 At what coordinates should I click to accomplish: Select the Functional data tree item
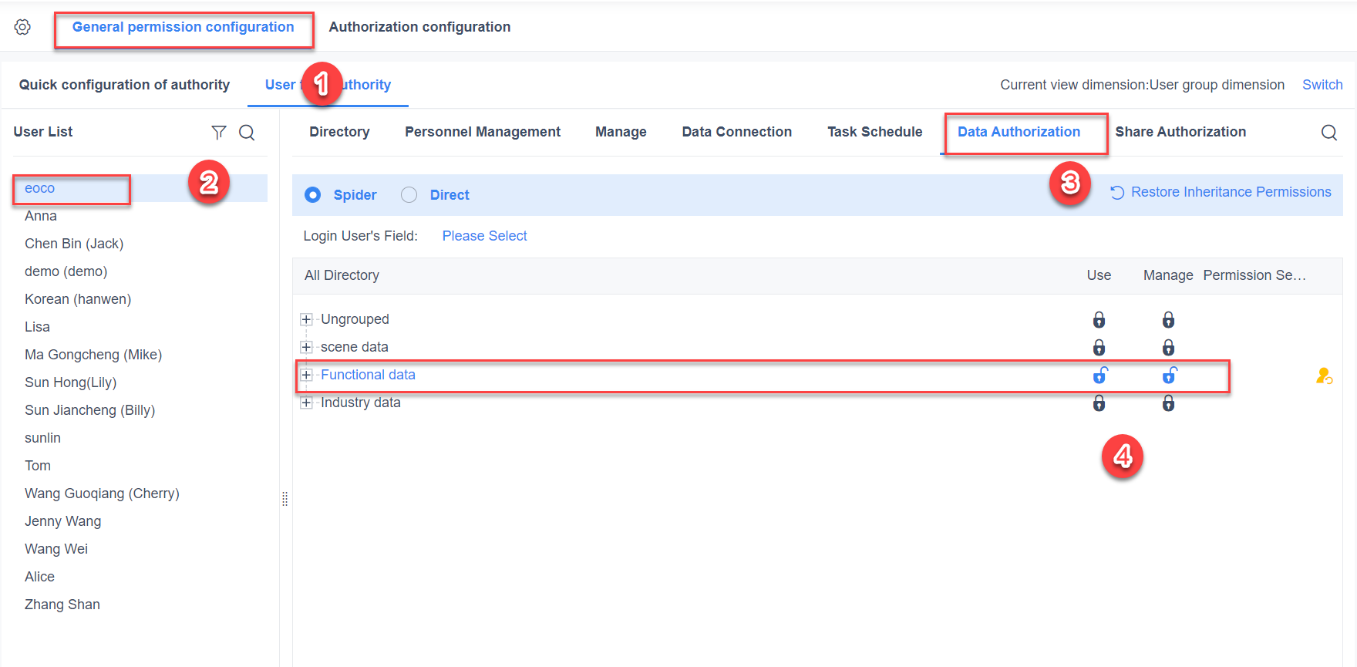[x=368, y=375]
